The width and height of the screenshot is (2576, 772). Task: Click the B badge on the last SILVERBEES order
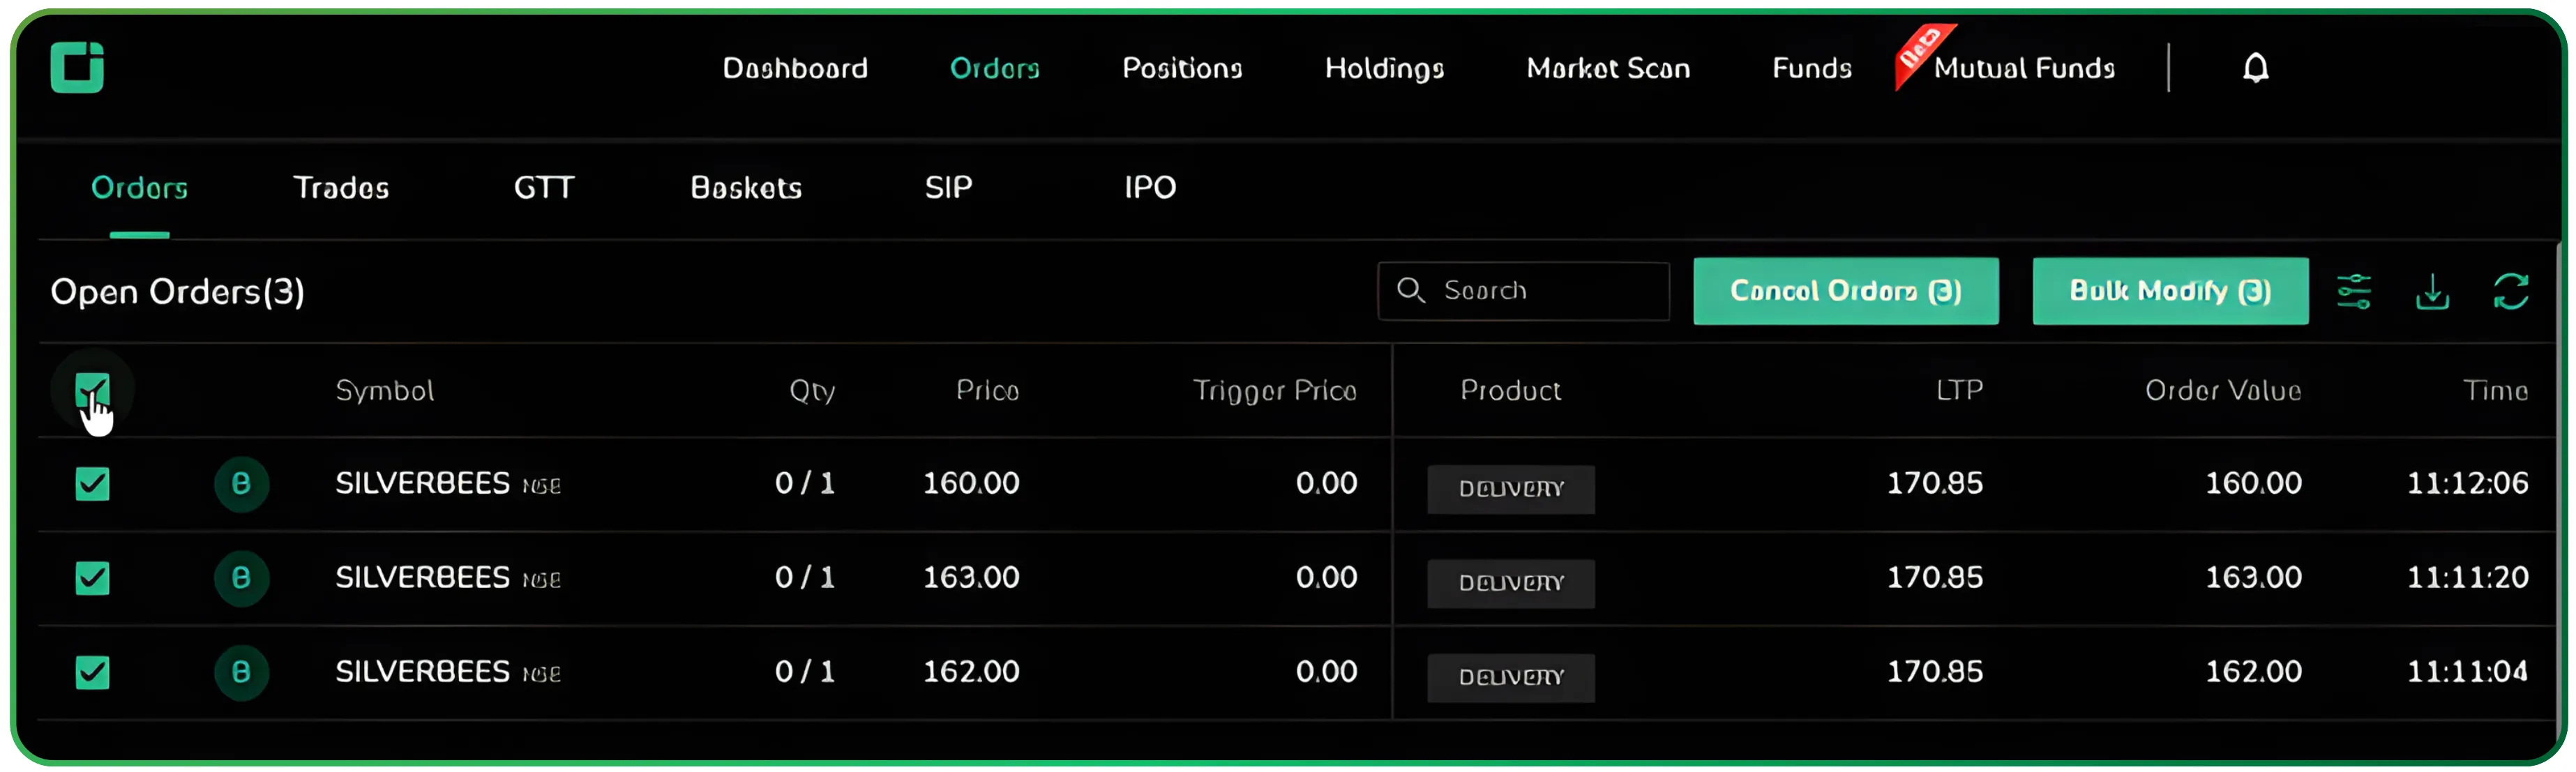241,672
